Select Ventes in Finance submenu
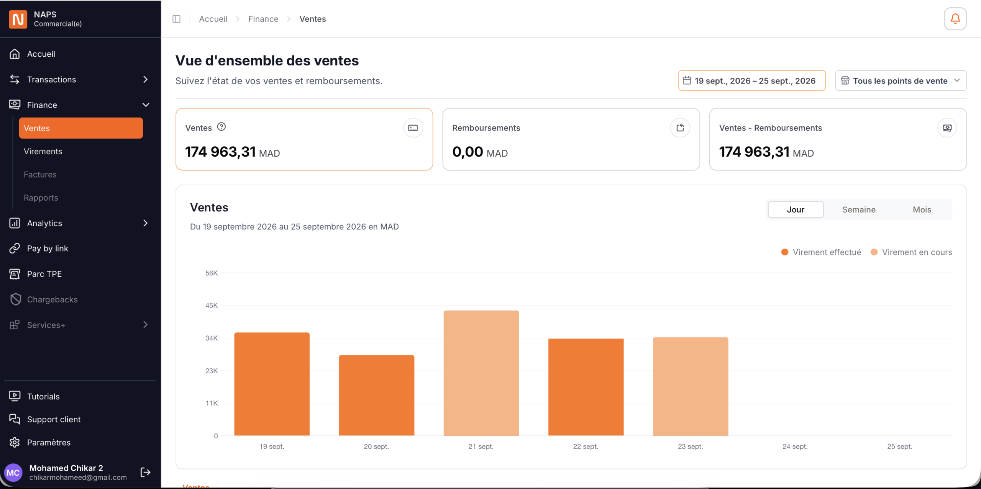The width and height of the screenshot is (981, 489). (x=81, y=128)
